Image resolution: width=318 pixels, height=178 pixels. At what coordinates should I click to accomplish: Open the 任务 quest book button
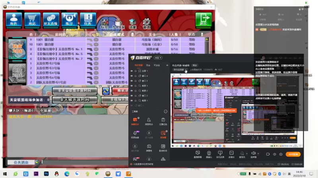pos(88,20)
